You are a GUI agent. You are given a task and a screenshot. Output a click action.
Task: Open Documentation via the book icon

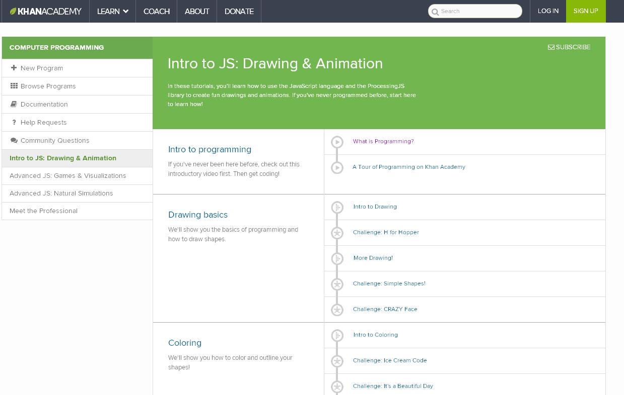coord(14,104)
